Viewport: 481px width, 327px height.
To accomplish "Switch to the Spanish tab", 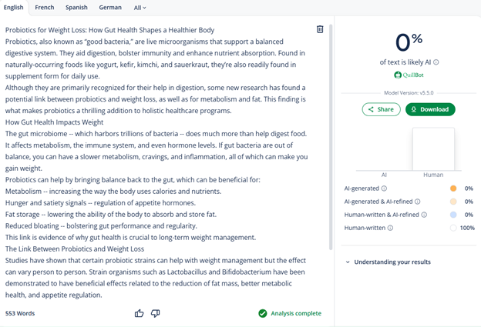I will coord(76,8).
